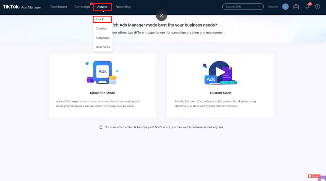Select Creative from the Assets dropdown

click(101, 28)
